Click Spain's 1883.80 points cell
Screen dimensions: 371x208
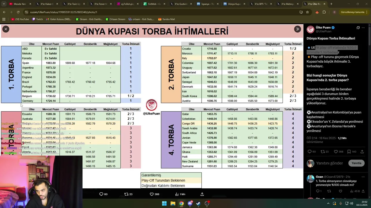coord(50,63)
